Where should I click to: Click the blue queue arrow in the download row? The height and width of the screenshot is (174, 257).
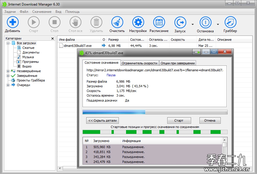104,45
